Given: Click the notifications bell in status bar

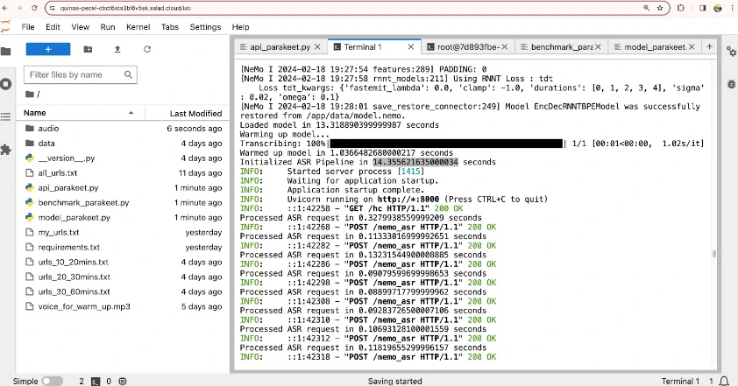Looking at the screenshot, I should (x=724, y=381).
